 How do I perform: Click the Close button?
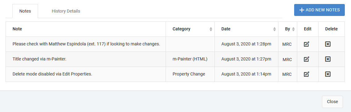[332, 102]
